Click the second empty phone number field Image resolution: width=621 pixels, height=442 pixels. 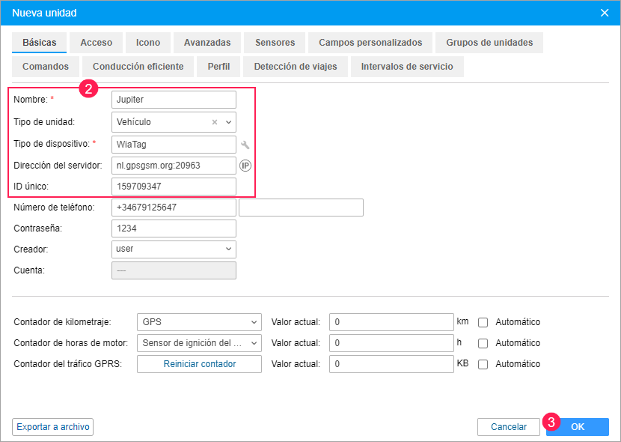301,208
